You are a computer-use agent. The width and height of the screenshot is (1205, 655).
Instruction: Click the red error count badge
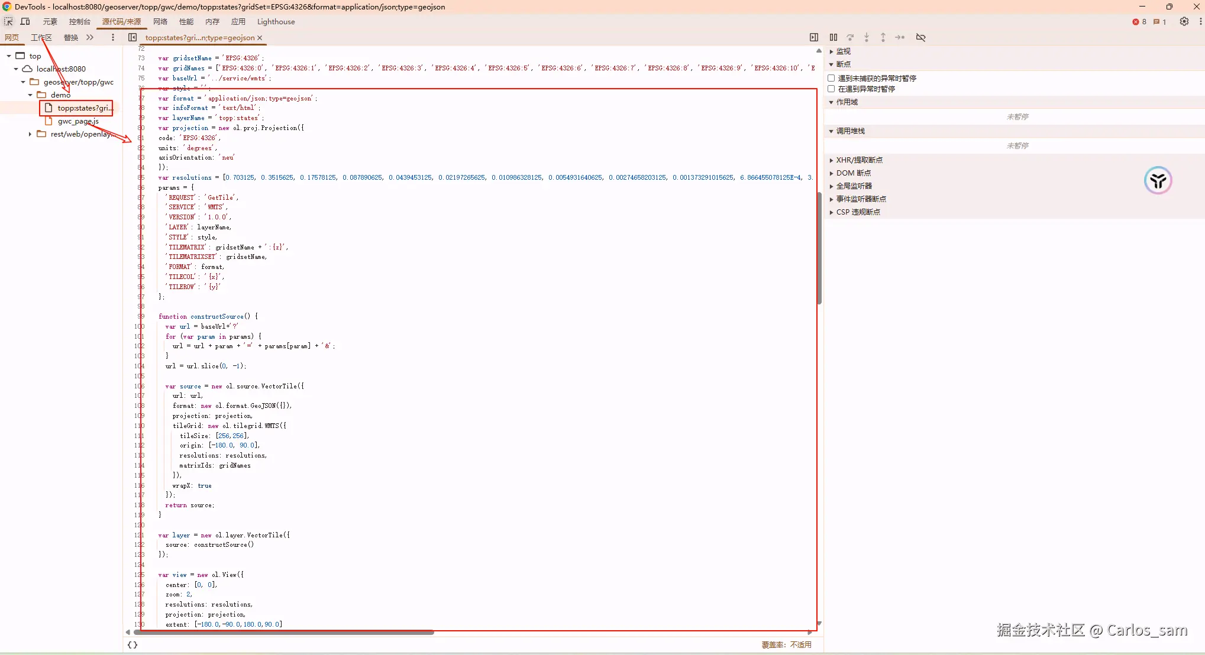[x=1139, y=22]
